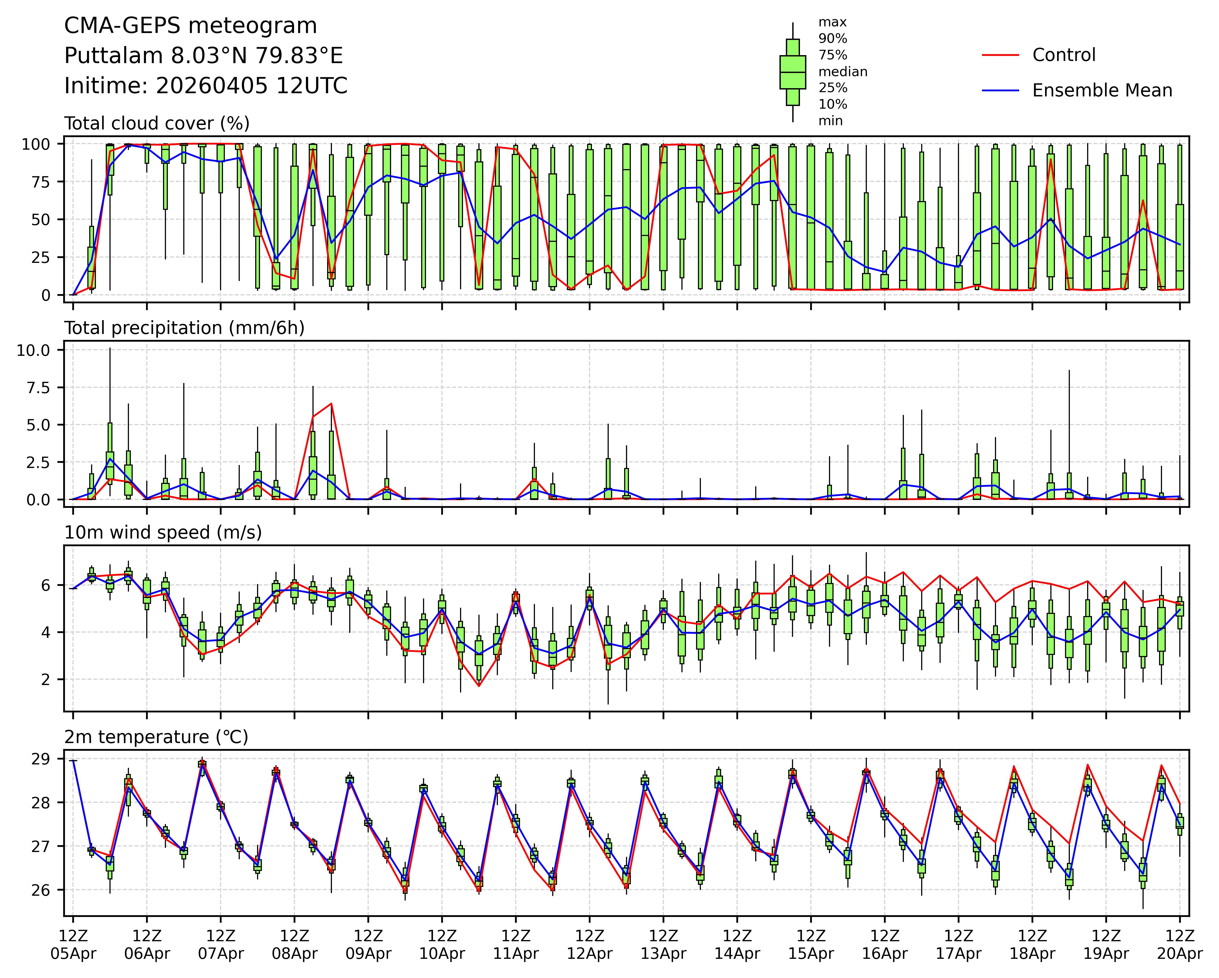Click the CMA-GEPS meteogram title

tap(190, 26)
